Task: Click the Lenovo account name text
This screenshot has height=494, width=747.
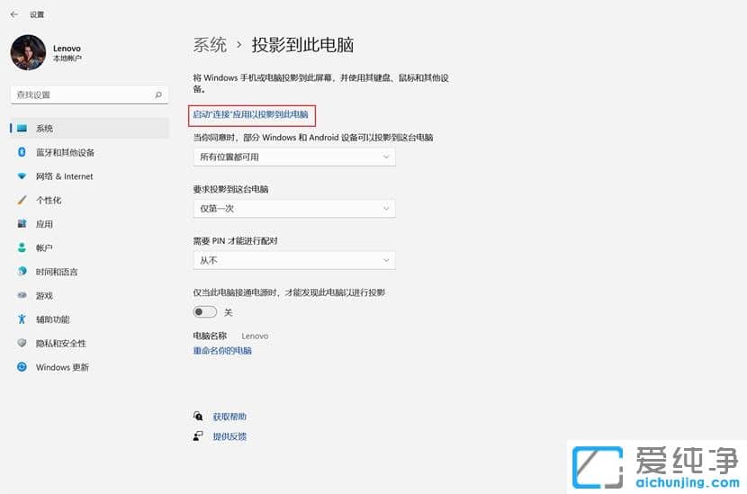Action: (67, 48)
